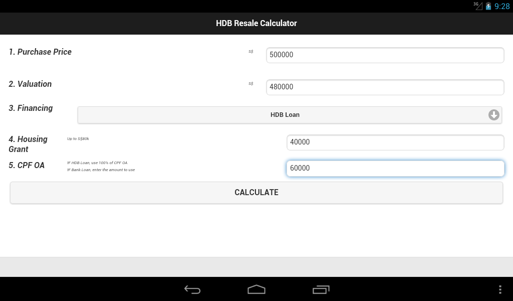Click the 'Up to S$80k' hint text
The height and width of the screenshot is (301, 513).
pos(78,138)
